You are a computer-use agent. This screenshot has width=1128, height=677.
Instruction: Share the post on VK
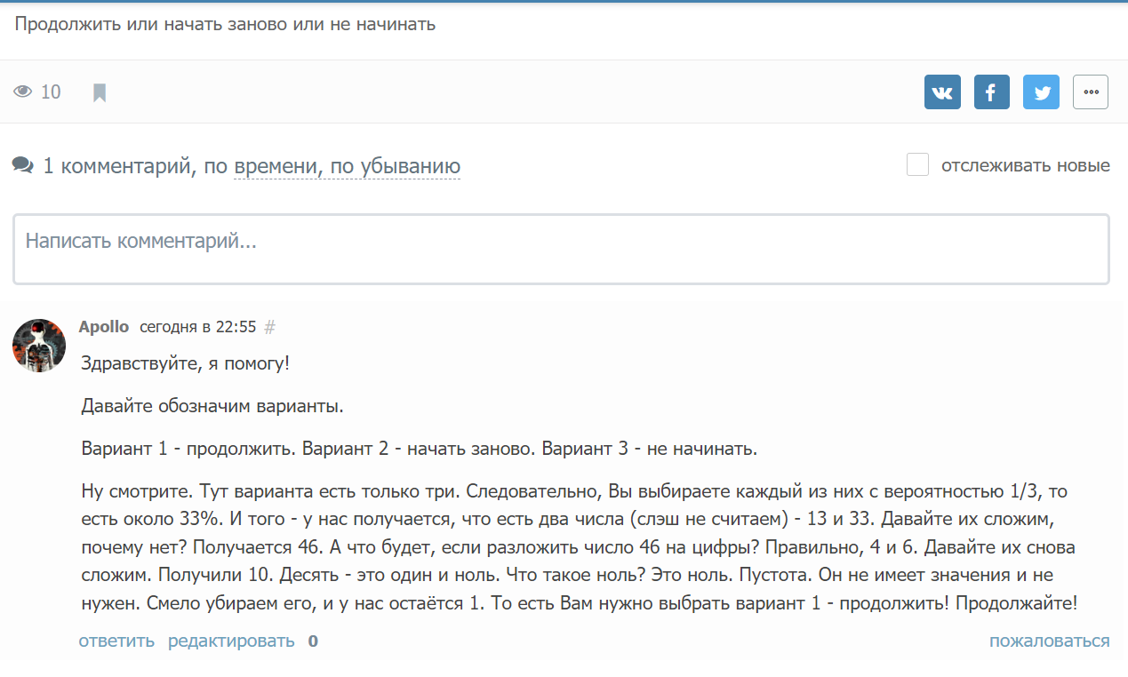(942, 92)
